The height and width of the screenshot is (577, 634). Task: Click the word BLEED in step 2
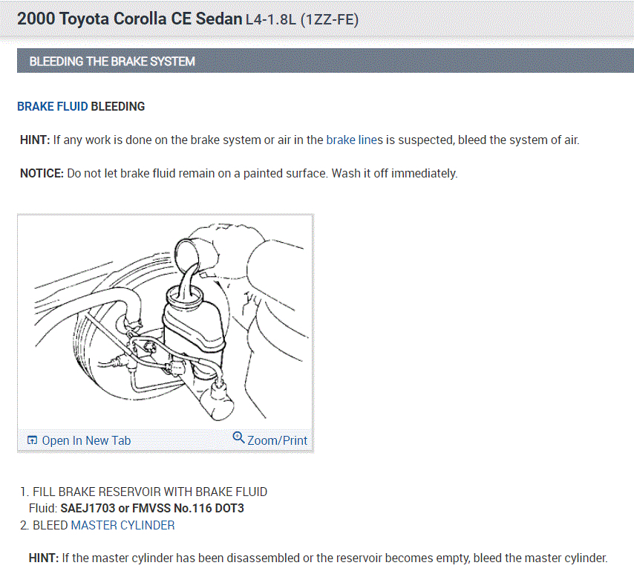pyautogui.click(x=50, y=525)
